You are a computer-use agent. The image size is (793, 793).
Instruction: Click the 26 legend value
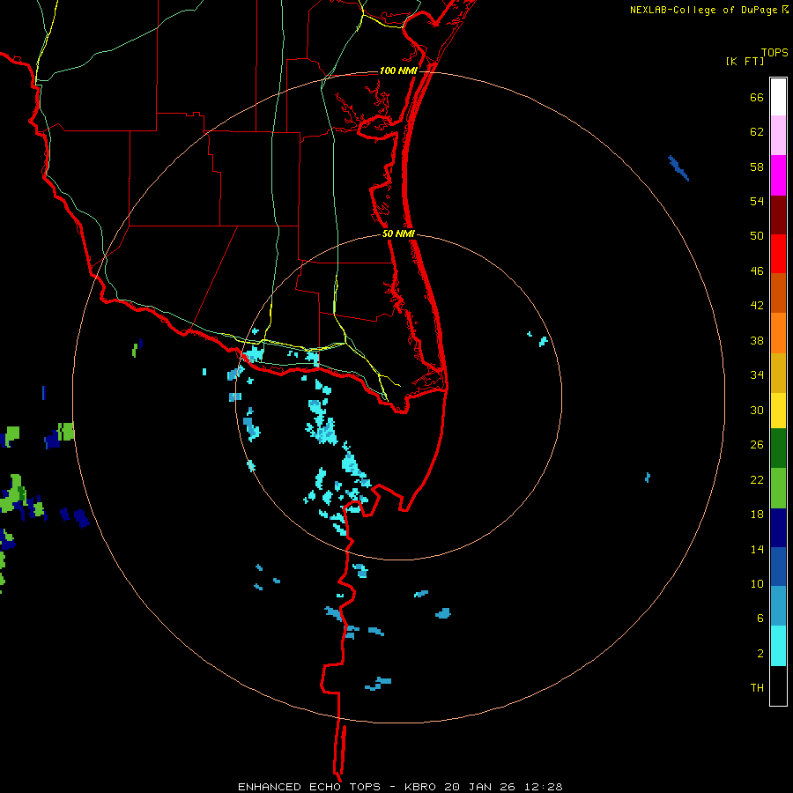pyautogui.click(x=757, y=445)
